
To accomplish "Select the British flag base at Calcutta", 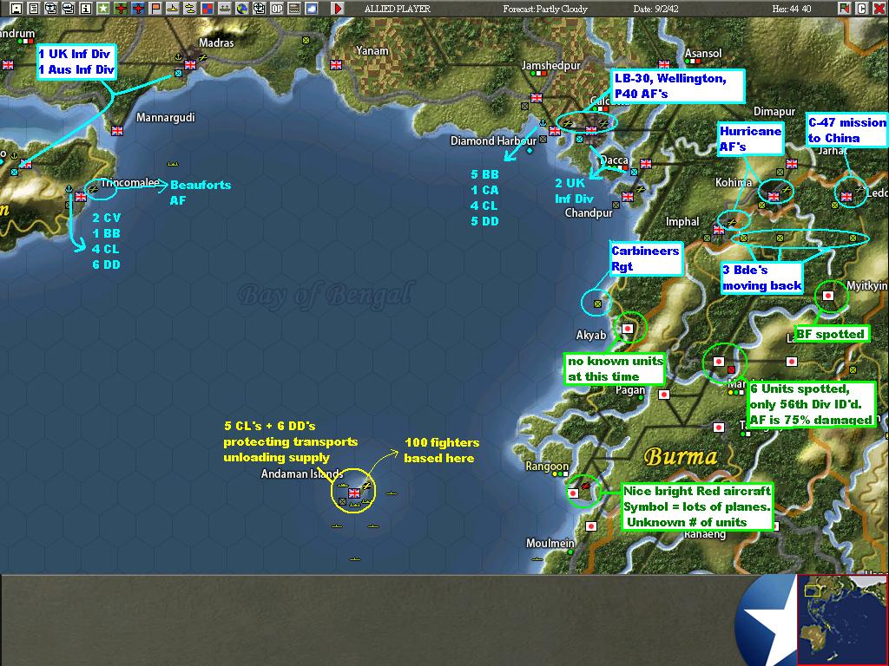I will pos(591,131).
